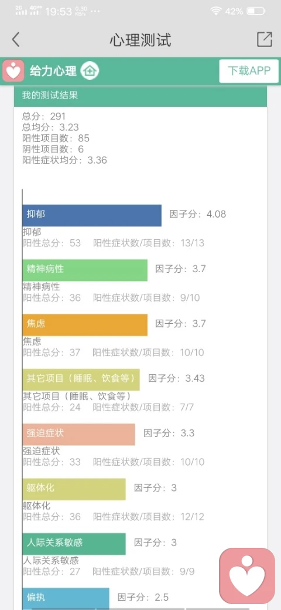The width and height of the screenshot is (281, 610).
Task: Tap the 心理测试 page title
Action: [140, 40]
